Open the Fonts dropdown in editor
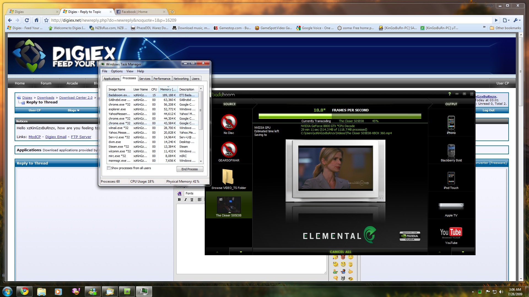 [193, 193]
